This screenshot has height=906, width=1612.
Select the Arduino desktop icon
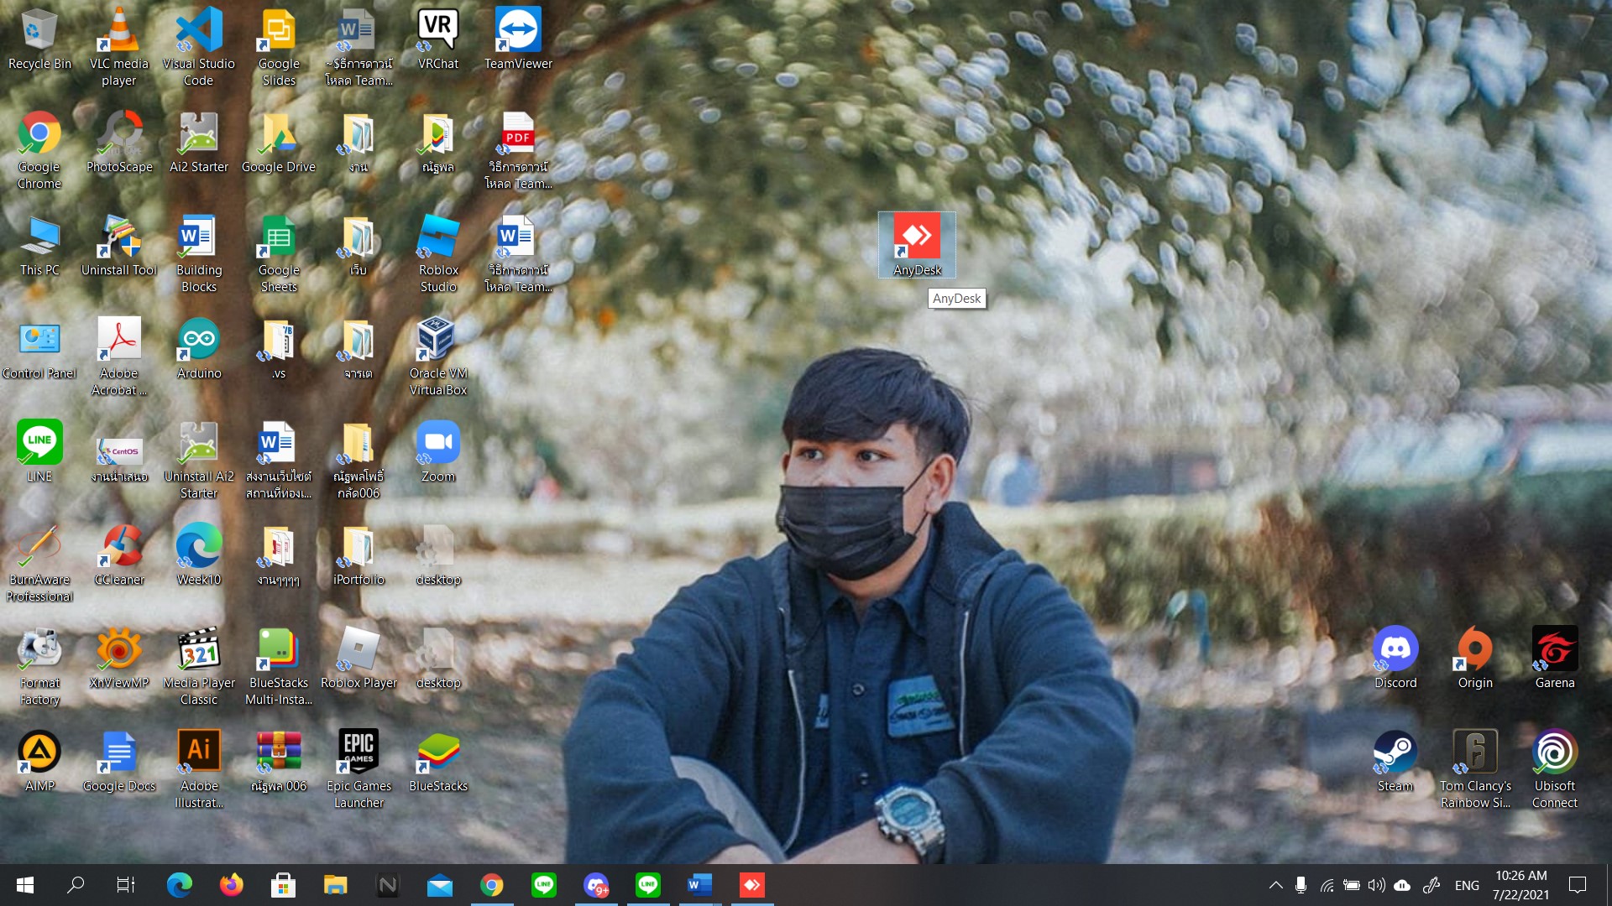point(199,349)
